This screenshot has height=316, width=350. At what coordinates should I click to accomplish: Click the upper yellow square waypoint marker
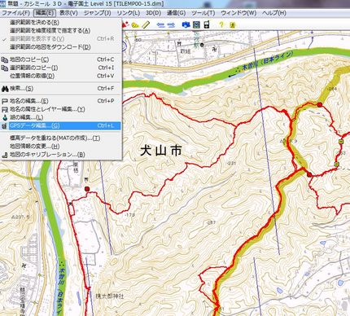click(341, 142)
